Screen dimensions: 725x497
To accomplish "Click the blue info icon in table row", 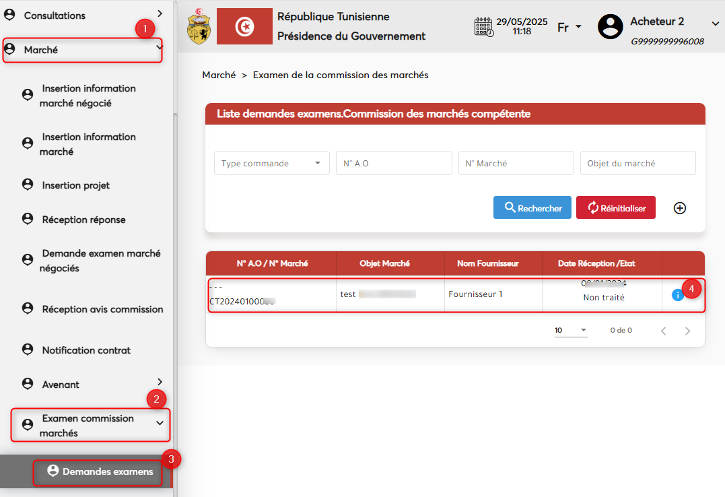I will (x=677, y=295).
